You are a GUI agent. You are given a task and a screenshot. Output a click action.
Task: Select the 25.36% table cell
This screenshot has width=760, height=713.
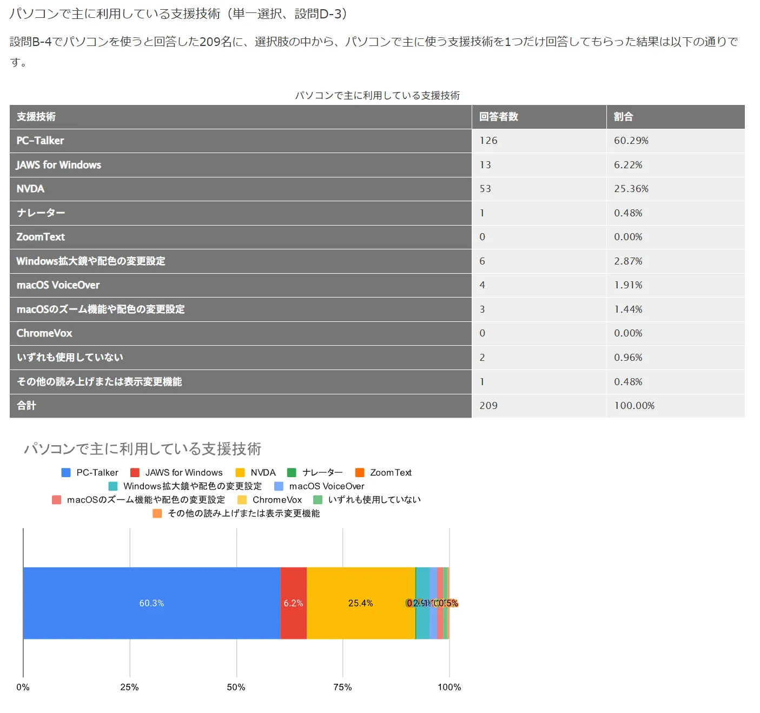tap(676, 189)
